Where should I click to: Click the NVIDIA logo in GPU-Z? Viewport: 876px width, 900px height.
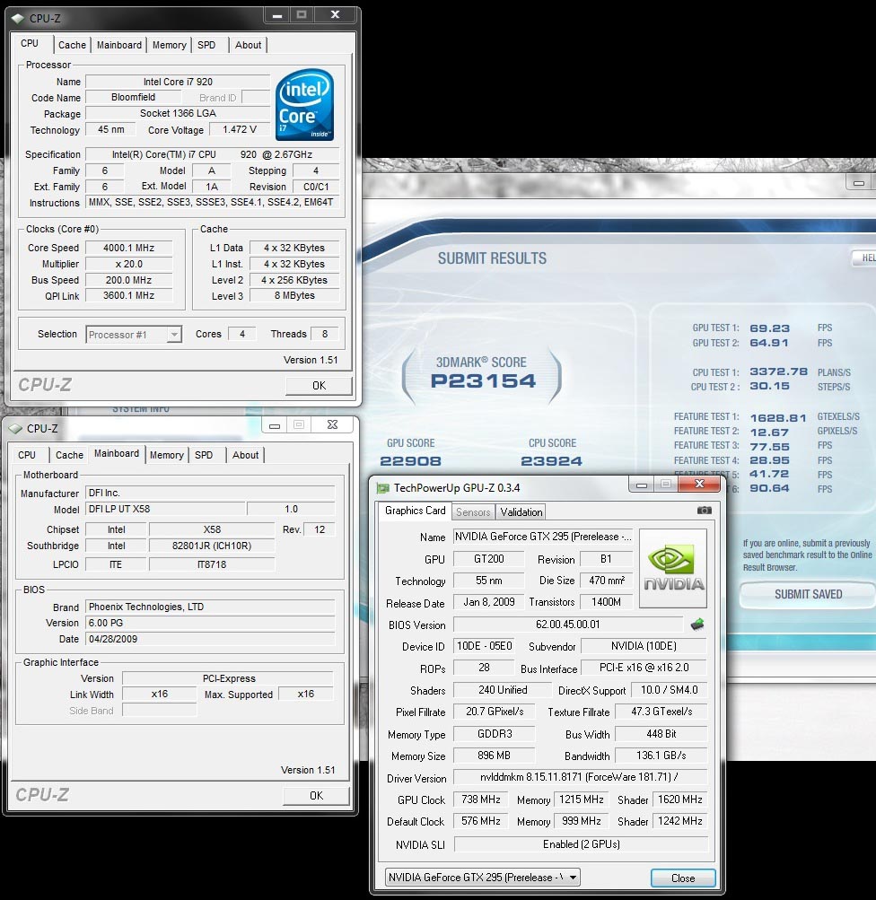coord(673,568)
